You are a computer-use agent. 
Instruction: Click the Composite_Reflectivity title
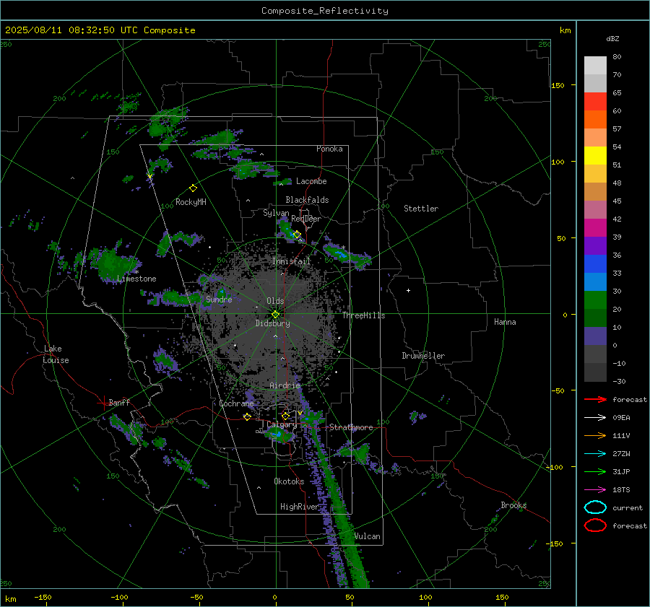324,11
